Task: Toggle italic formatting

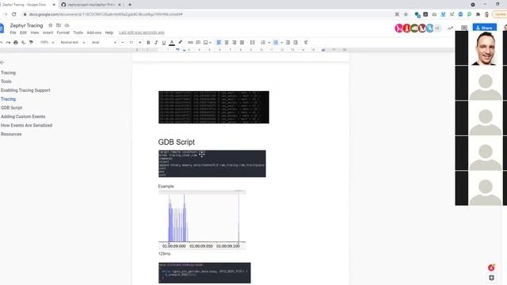Action: [x=156, y=42]
